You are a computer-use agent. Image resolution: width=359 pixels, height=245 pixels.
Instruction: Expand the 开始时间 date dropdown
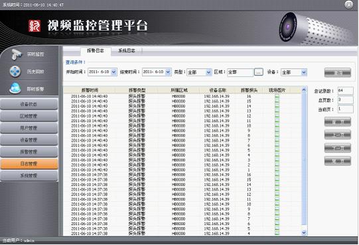pos(113,72)
